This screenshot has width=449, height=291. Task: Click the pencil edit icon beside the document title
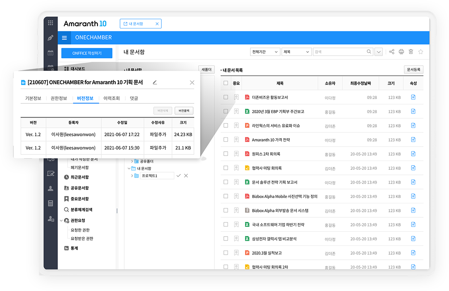[155, 82]
